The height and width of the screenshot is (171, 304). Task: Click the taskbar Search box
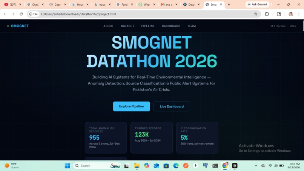(x=97, y=166)
